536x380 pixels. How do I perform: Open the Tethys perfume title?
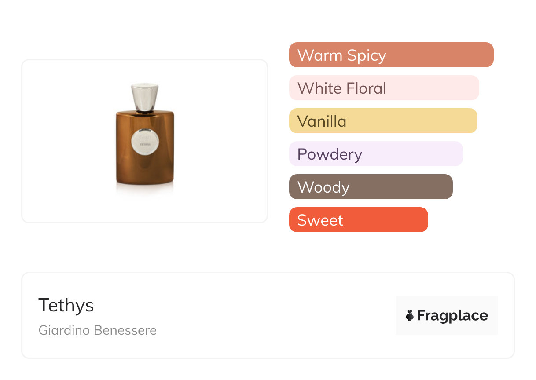[66, 305]
